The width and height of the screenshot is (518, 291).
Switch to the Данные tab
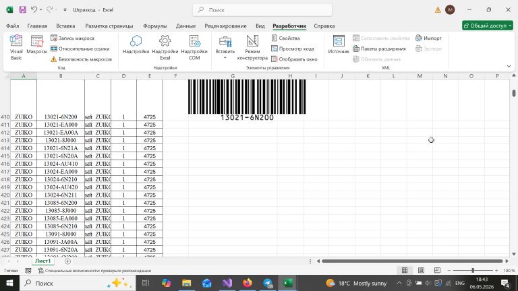click(185, 26)
